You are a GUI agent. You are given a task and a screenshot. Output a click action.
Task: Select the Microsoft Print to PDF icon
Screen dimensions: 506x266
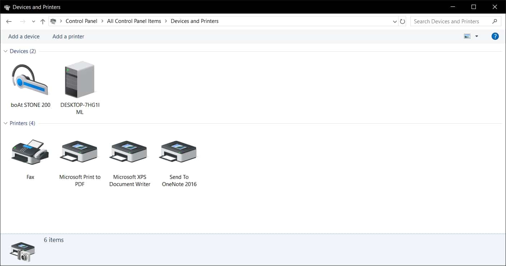coord(80,152)
